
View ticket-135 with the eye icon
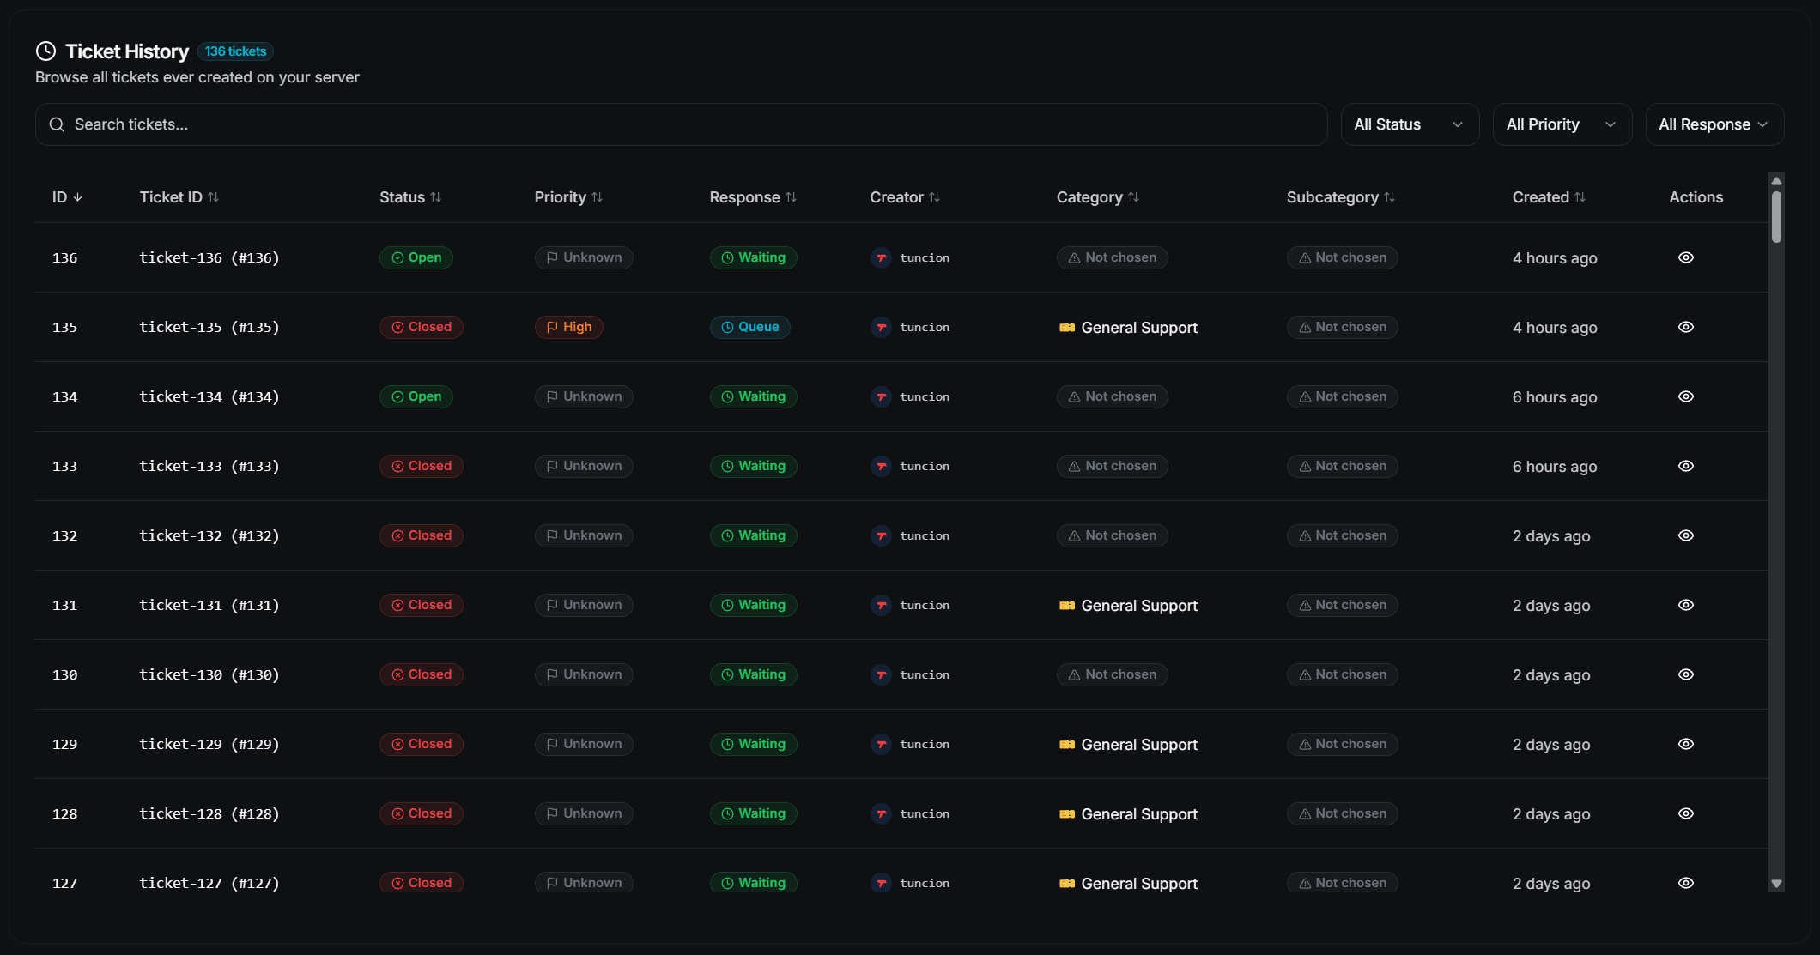coord(1685,327)
